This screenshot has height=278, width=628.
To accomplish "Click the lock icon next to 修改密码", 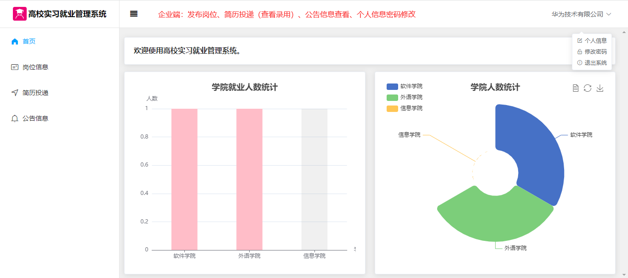I will pyautogui.click(x=580, y=52).
